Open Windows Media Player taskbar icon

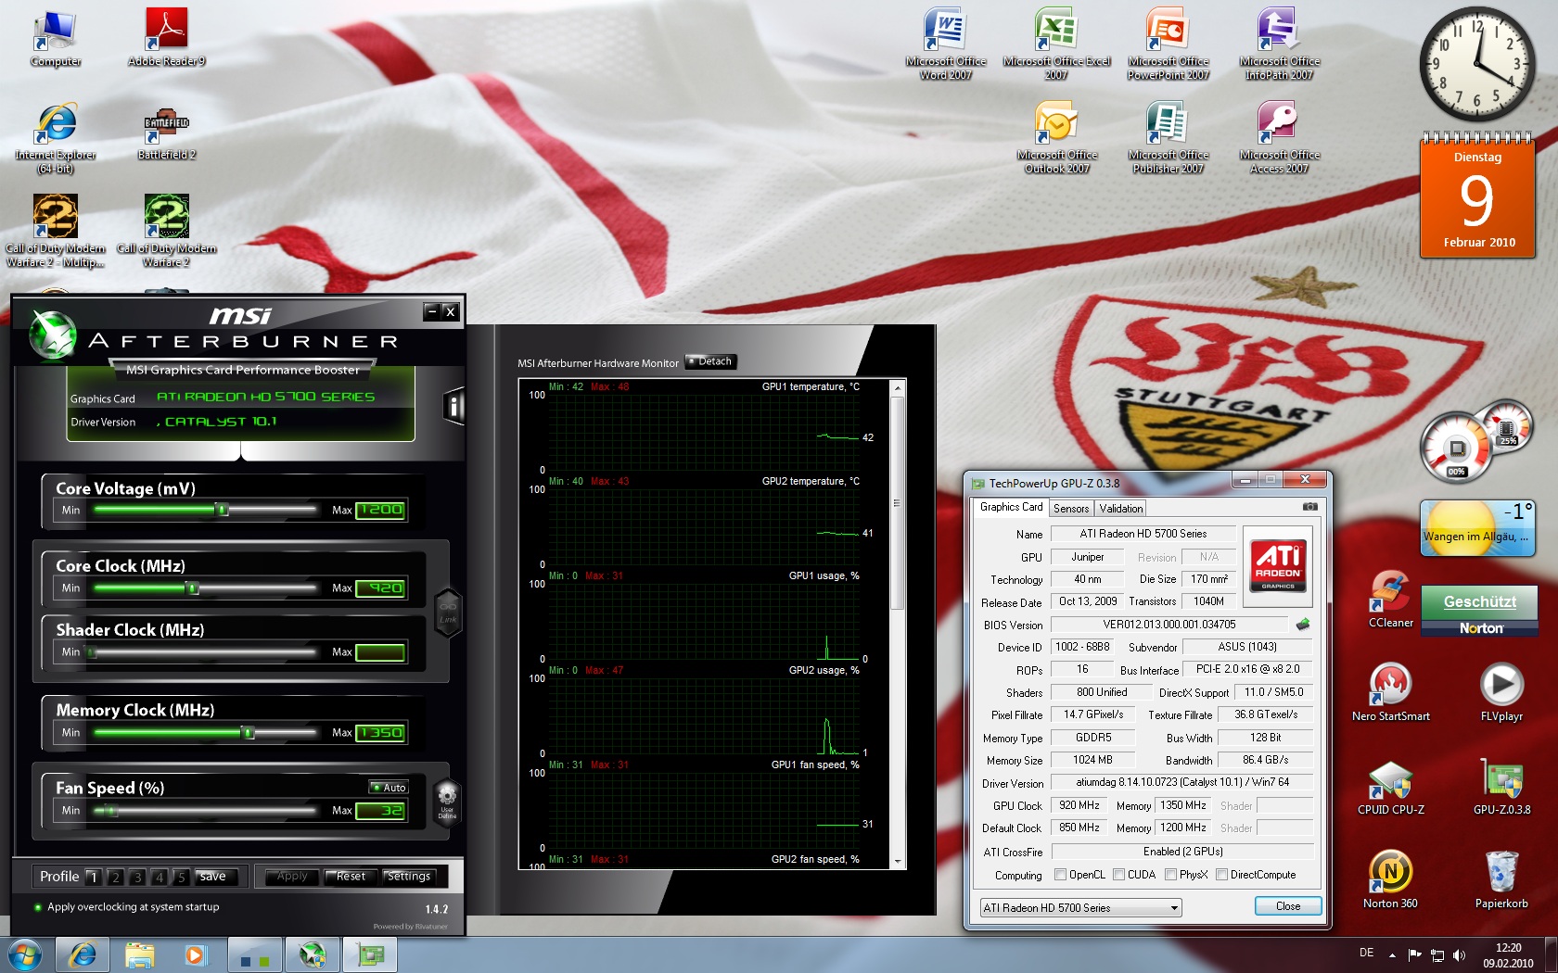tap(197, 954)
